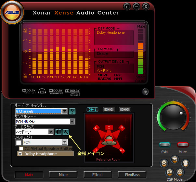Click the OUTPUT DEVICE display box
196x182 pixels.
click(114, 68)
